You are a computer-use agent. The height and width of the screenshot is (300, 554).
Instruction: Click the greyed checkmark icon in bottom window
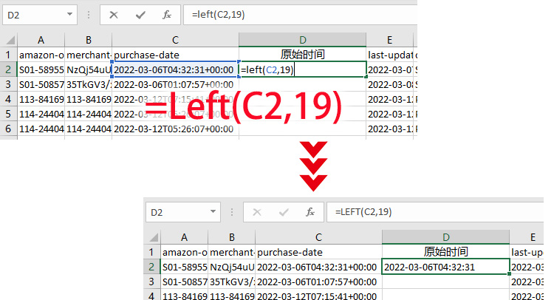tap(284, 212)
